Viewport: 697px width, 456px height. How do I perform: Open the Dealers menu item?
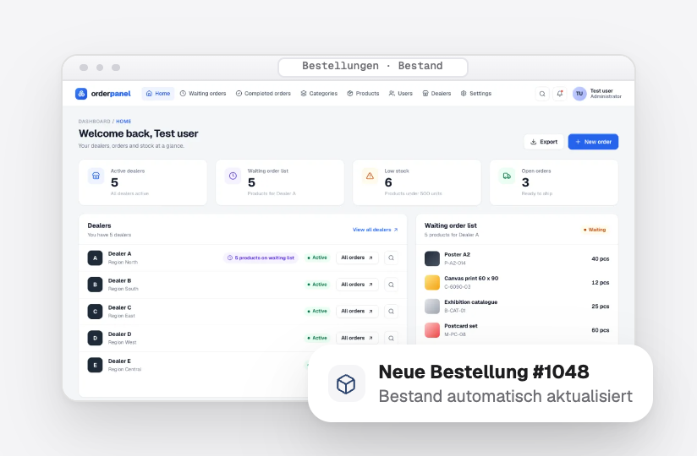[437, 94]
